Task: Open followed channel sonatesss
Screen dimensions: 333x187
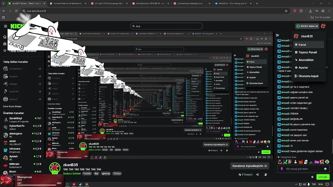Action: point(22,69)
